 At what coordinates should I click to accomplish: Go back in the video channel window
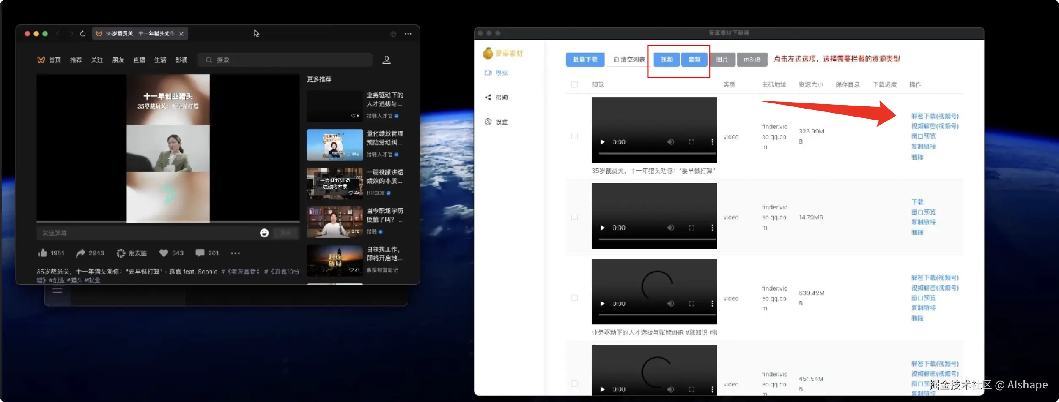click(x=58, y=34)
